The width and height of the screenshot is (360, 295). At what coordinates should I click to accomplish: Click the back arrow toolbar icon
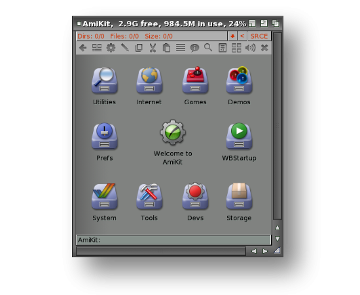pyautogui.click(x=83, y=48)
